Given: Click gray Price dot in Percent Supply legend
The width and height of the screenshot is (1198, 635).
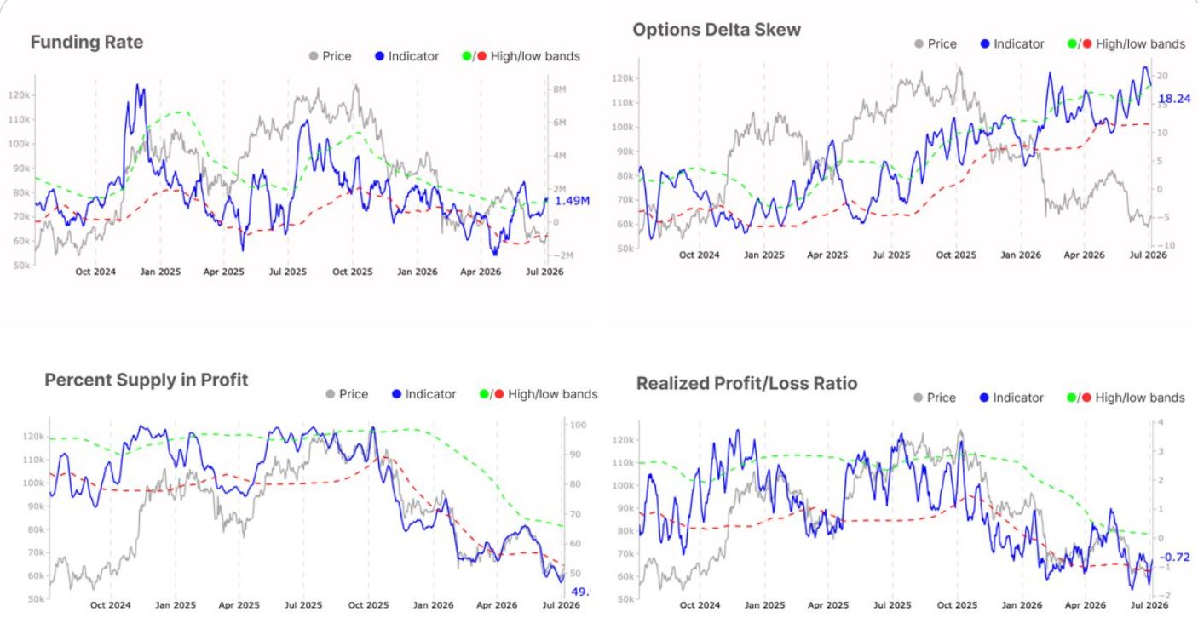Looking at the screenshot, I should pyautogui.click(x=330, y=394).
